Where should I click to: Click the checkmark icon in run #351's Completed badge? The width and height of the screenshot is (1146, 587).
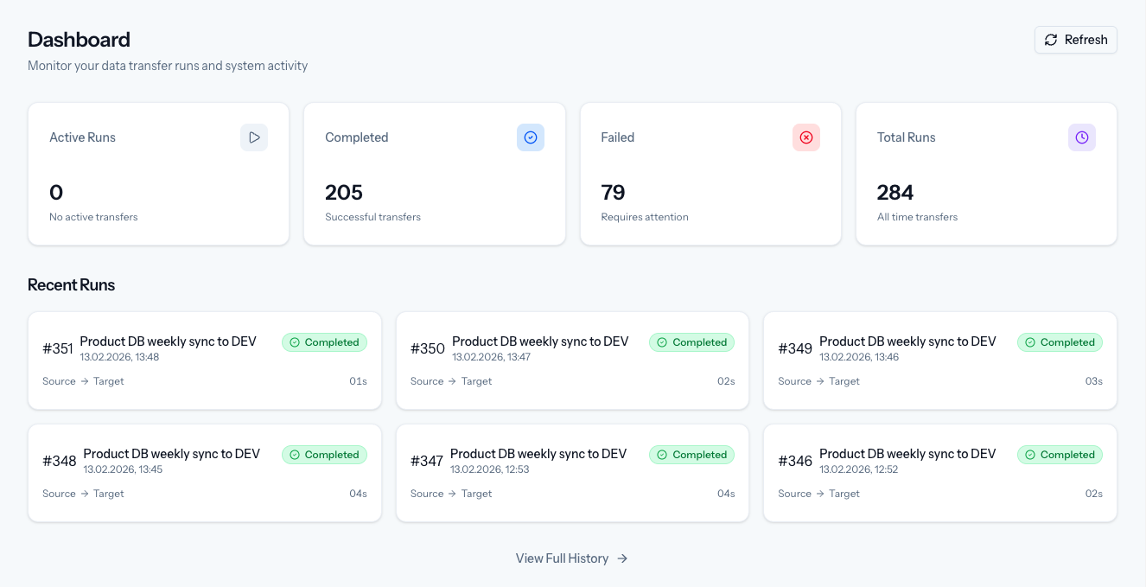(x=296, y=342)
